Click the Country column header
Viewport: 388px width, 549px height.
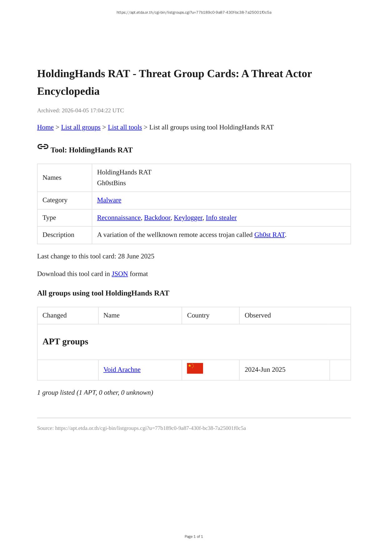(x=198, y=315)
